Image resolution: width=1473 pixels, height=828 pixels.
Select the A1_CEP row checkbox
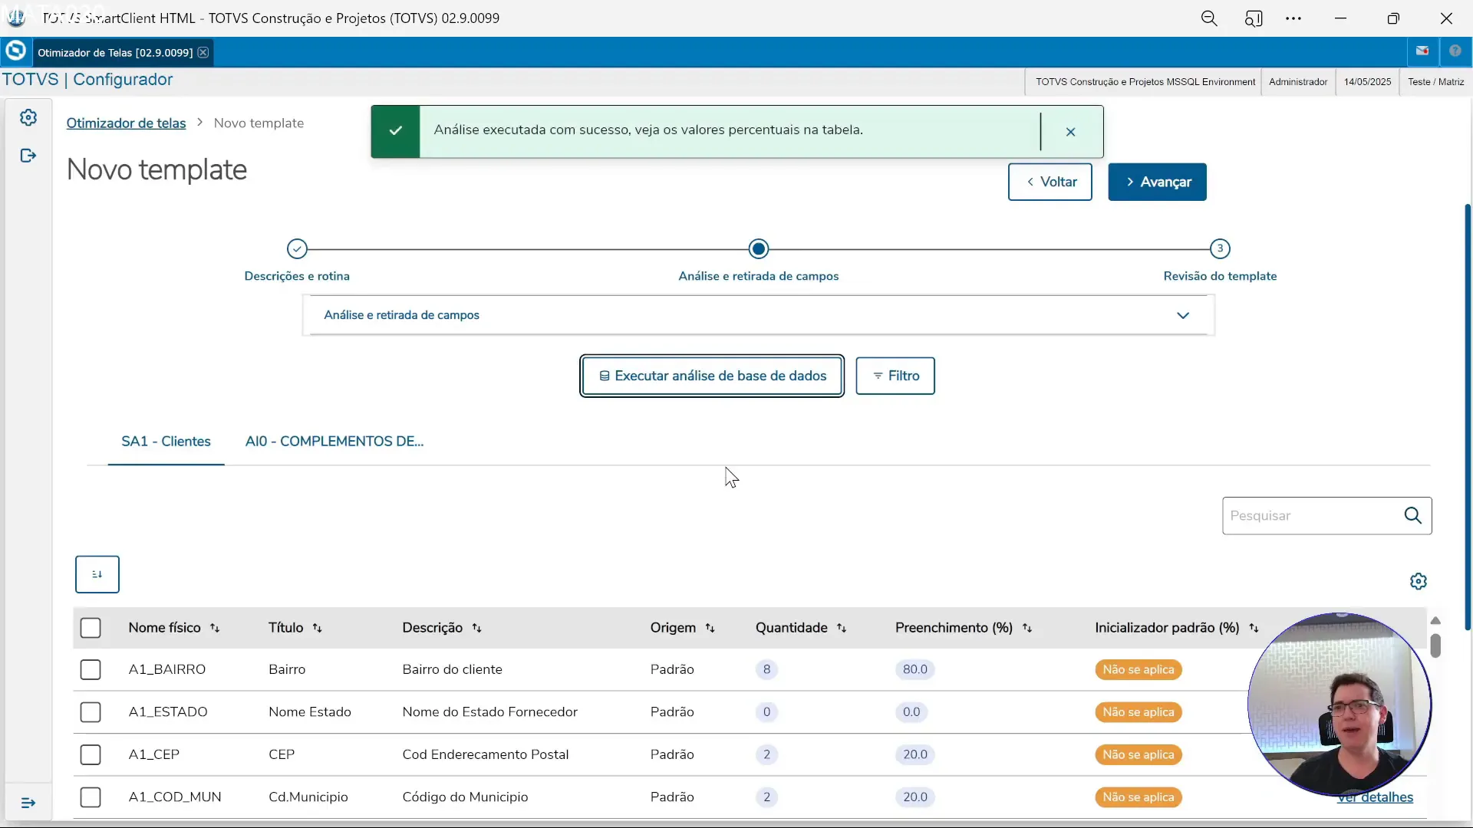point(91,754)
